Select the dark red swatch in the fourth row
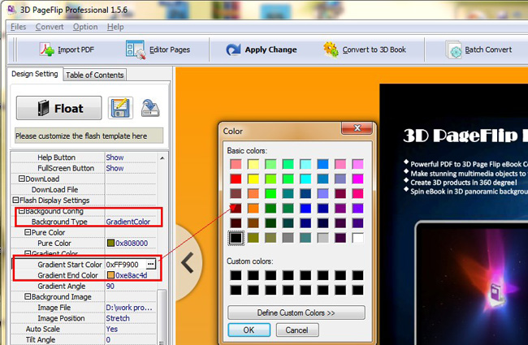The width and height of the screenshot is (528, 345). (236, 209)
